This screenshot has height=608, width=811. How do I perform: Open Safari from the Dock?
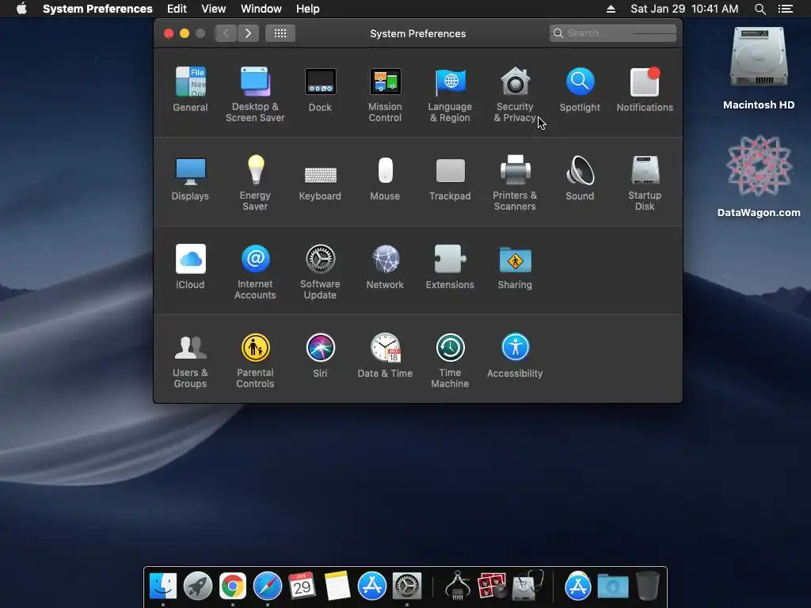(268, 586)
